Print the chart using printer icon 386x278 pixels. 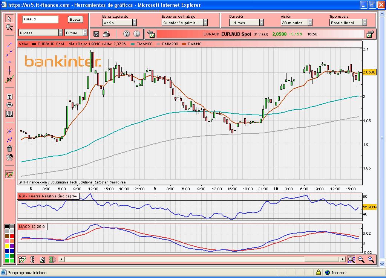[x=106, y=34]
